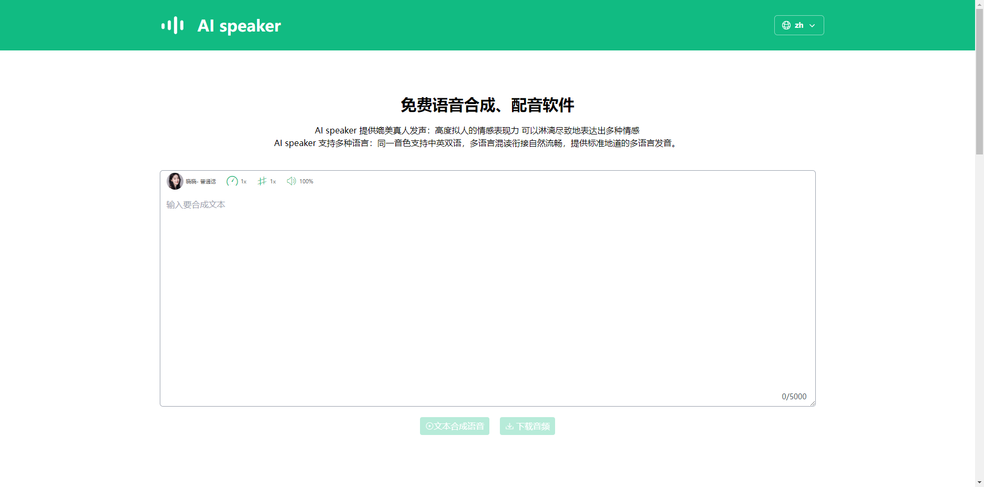Click the 0/5000 character counter

[x=794, y=397]
